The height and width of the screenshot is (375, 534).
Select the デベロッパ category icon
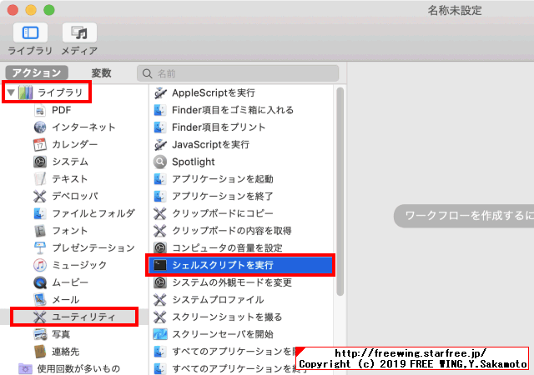pyautogui.click(x=40, y=197)
